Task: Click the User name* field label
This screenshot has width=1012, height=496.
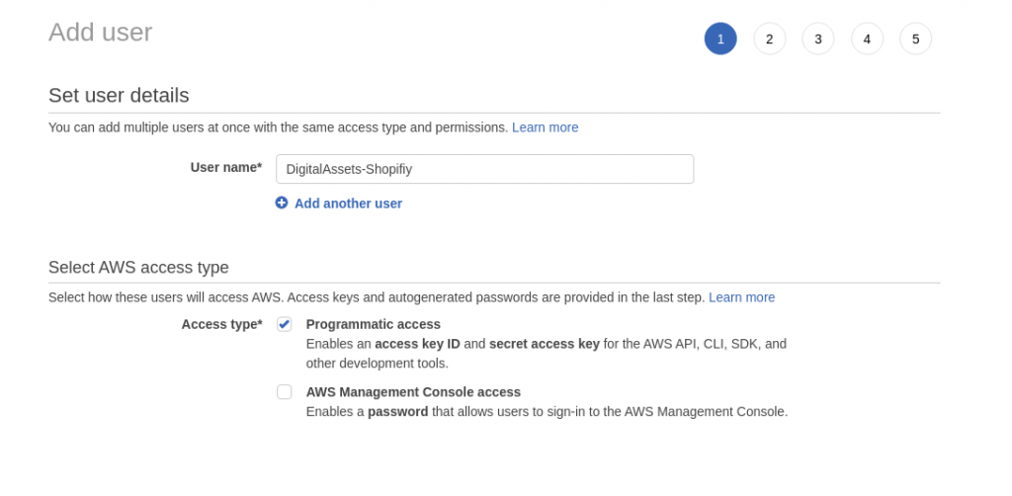Action: [x=225, y=168]
